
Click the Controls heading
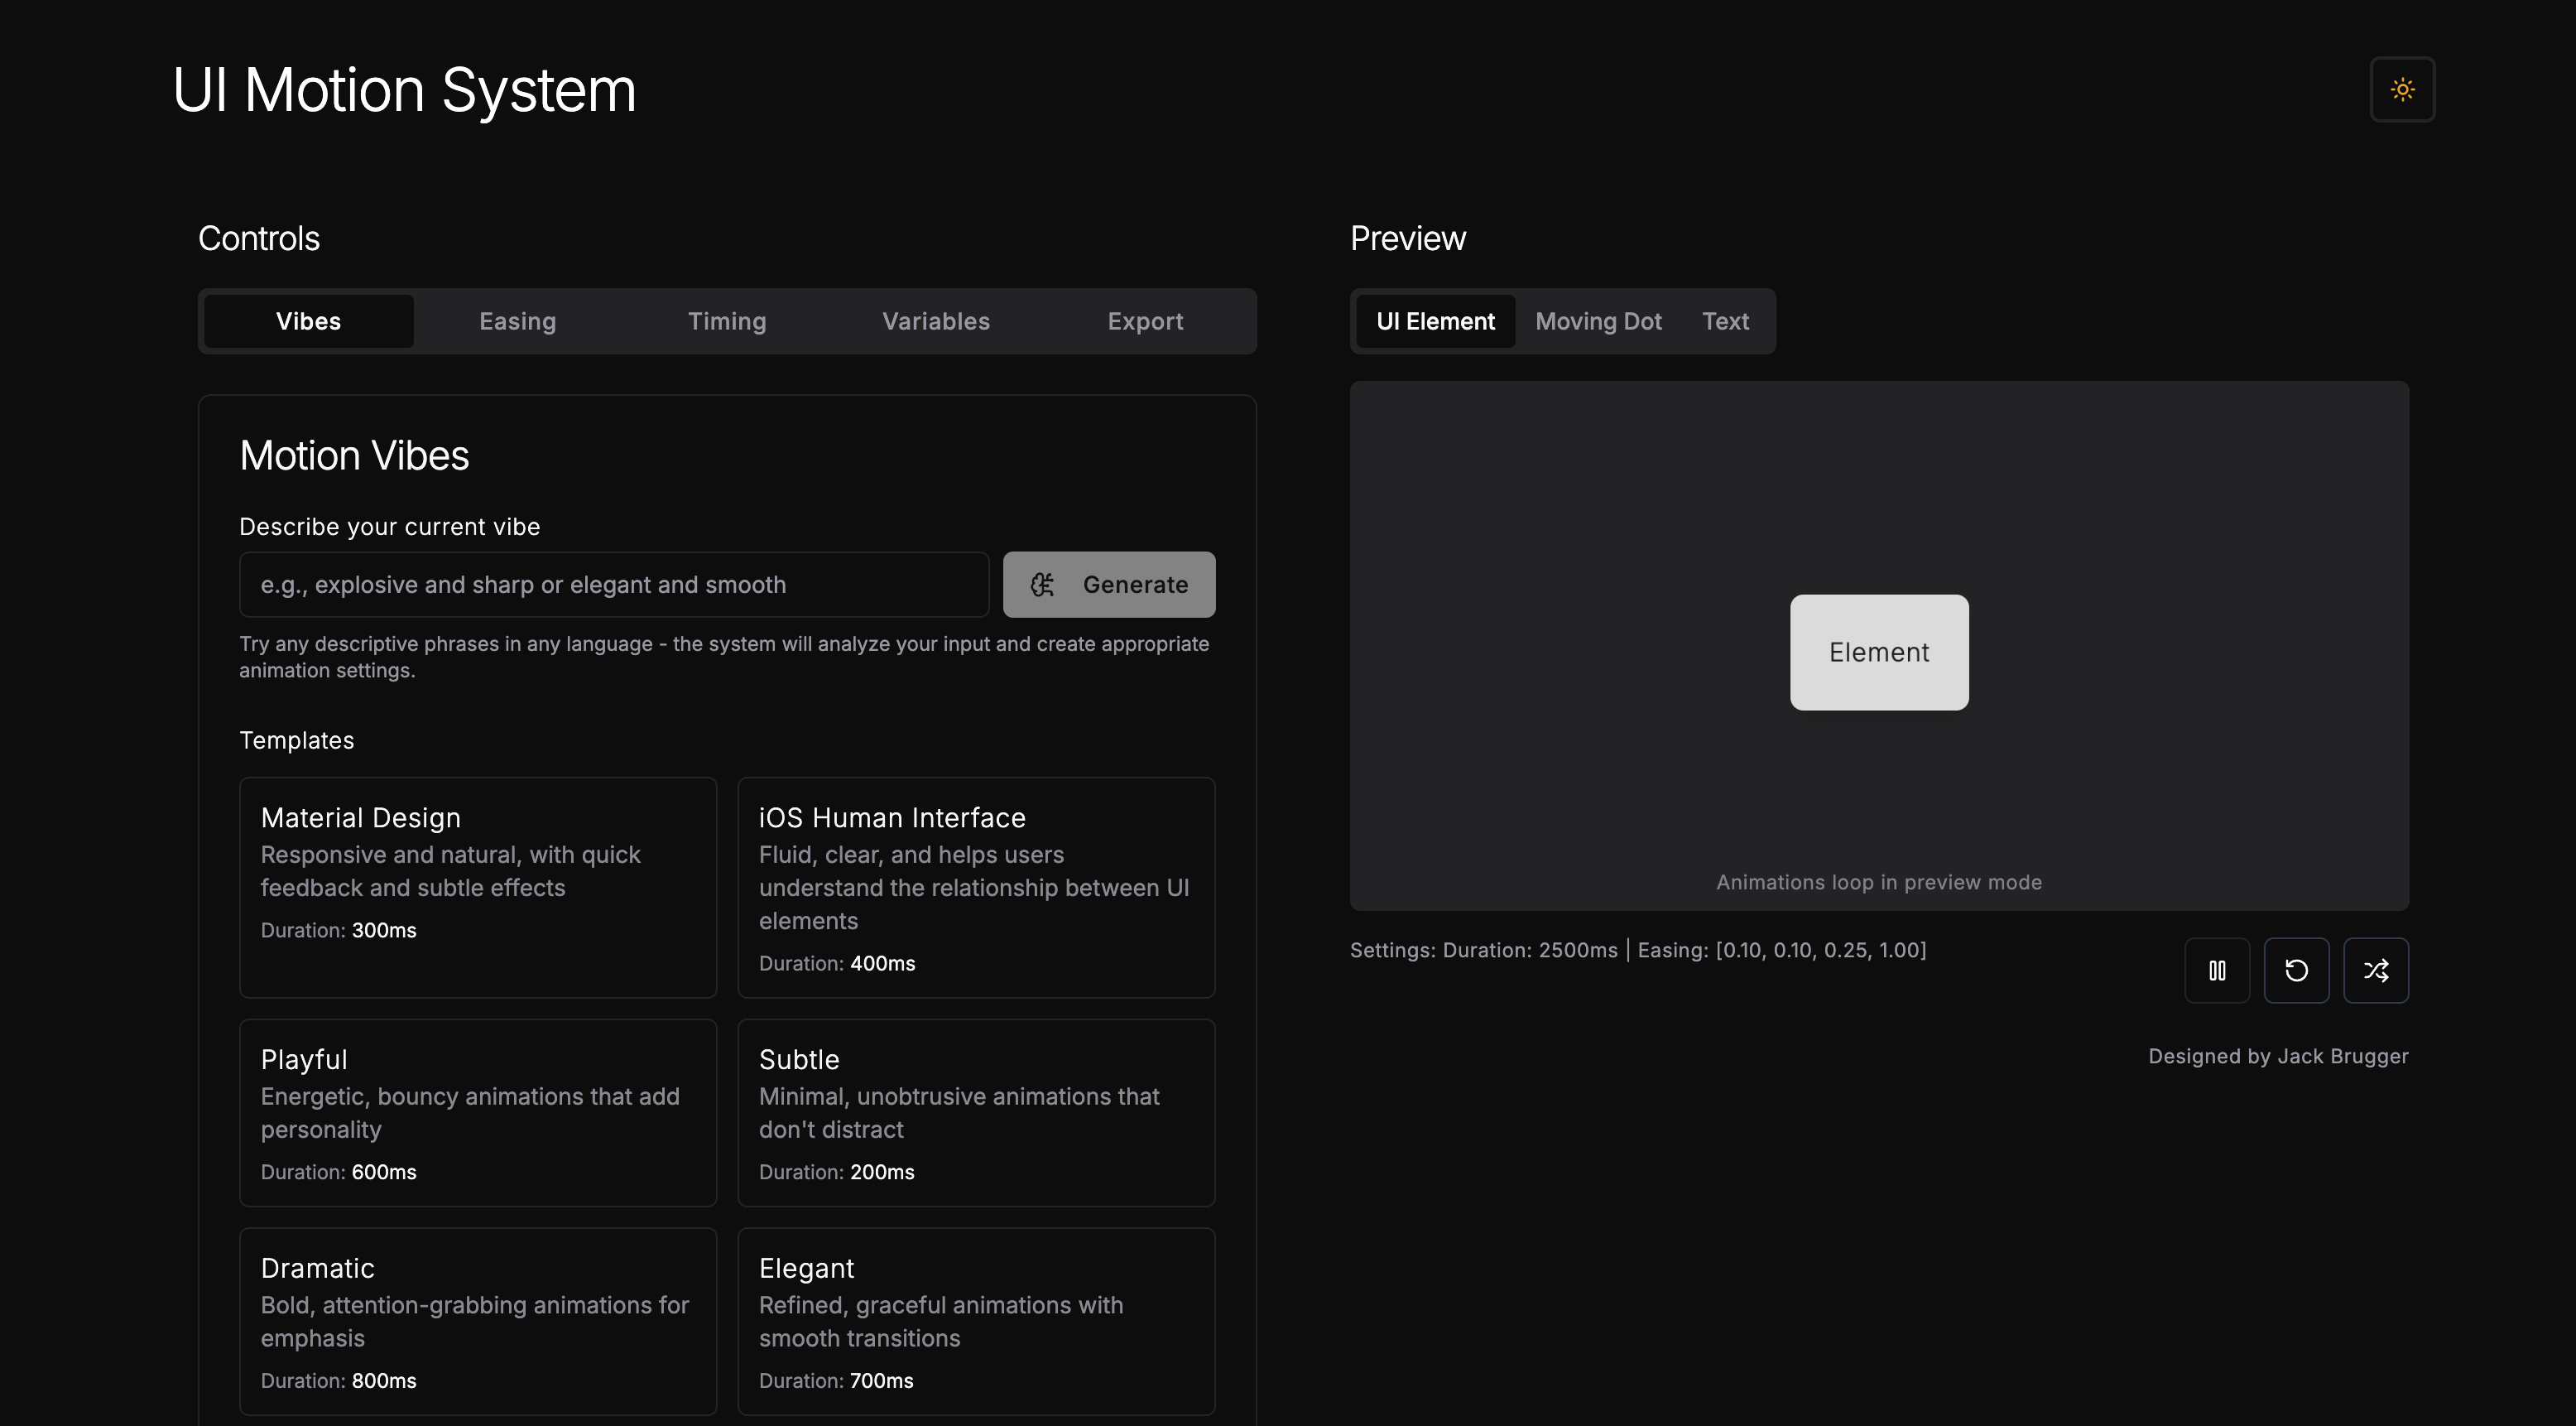[259, 238]
